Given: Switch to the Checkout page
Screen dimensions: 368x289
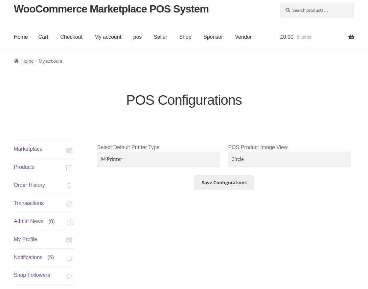Looking at the screenshot, I should click(71, 37).
